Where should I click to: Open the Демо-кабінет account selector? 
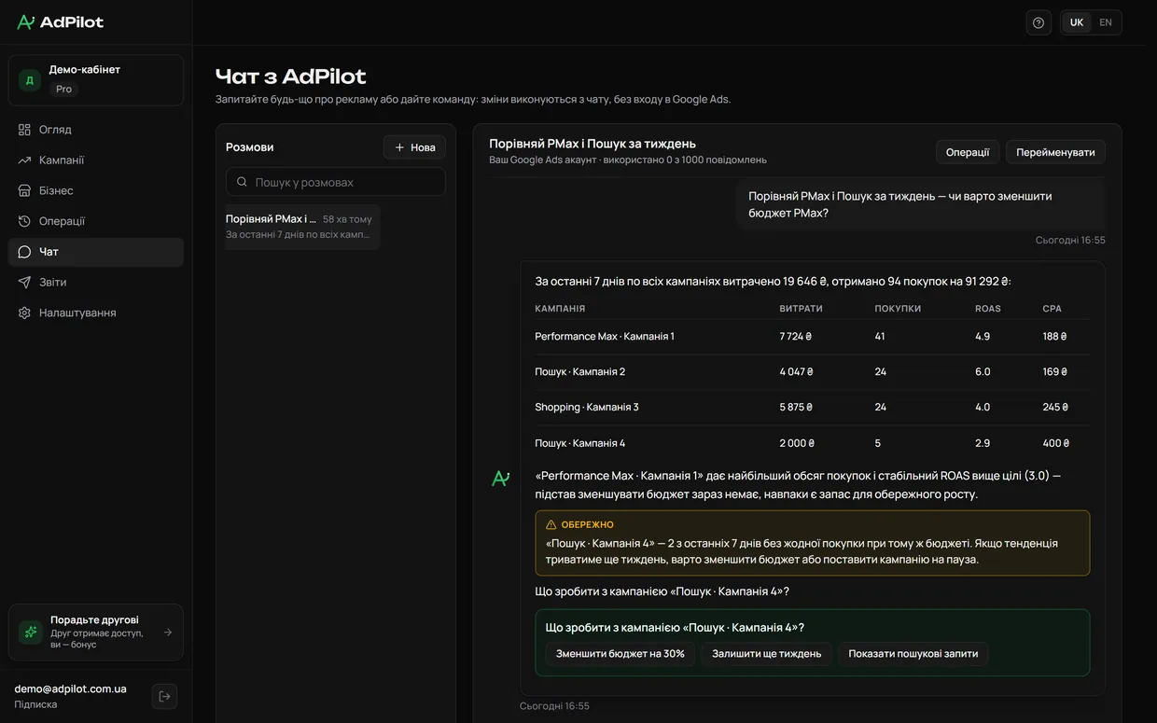96,79
